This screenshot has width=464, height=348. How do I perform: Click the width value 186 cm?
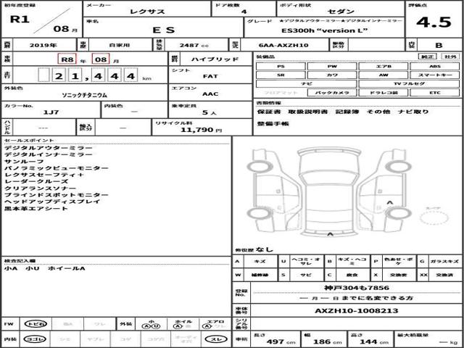[x=327, y=341]
